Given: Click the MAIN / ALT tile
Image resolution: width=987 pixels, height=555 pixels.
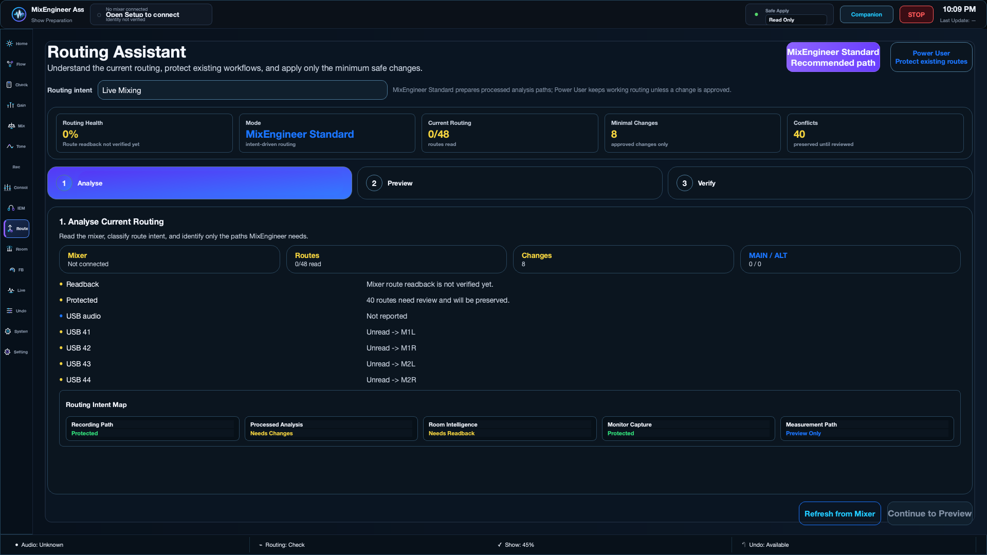Looking at the screenshot, I should point(850,259).
